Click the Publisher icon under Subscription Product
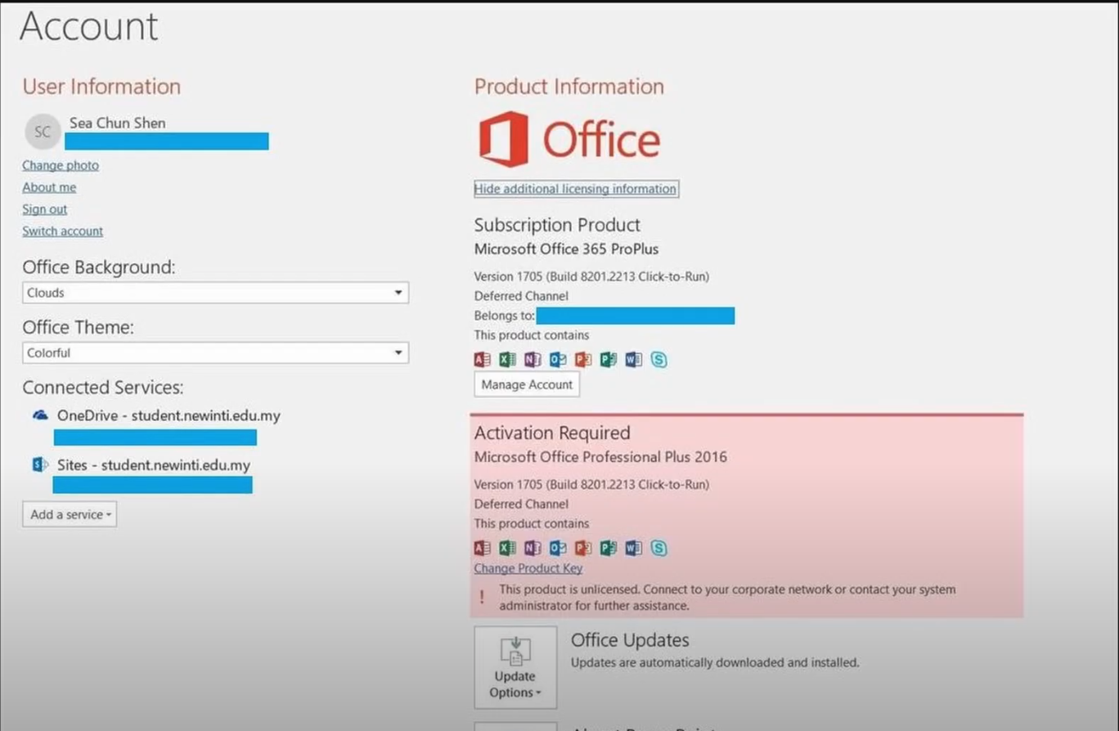This screenshot has width=1119, height=731. pyautogui.click(x=608, y=360)
